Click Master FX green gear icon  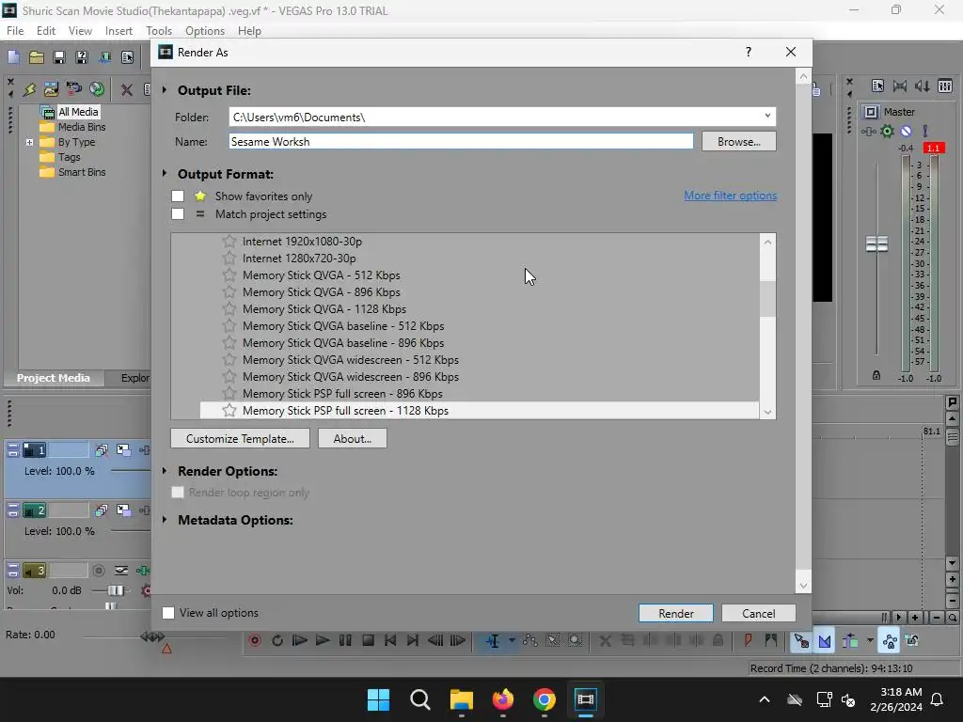887,131
